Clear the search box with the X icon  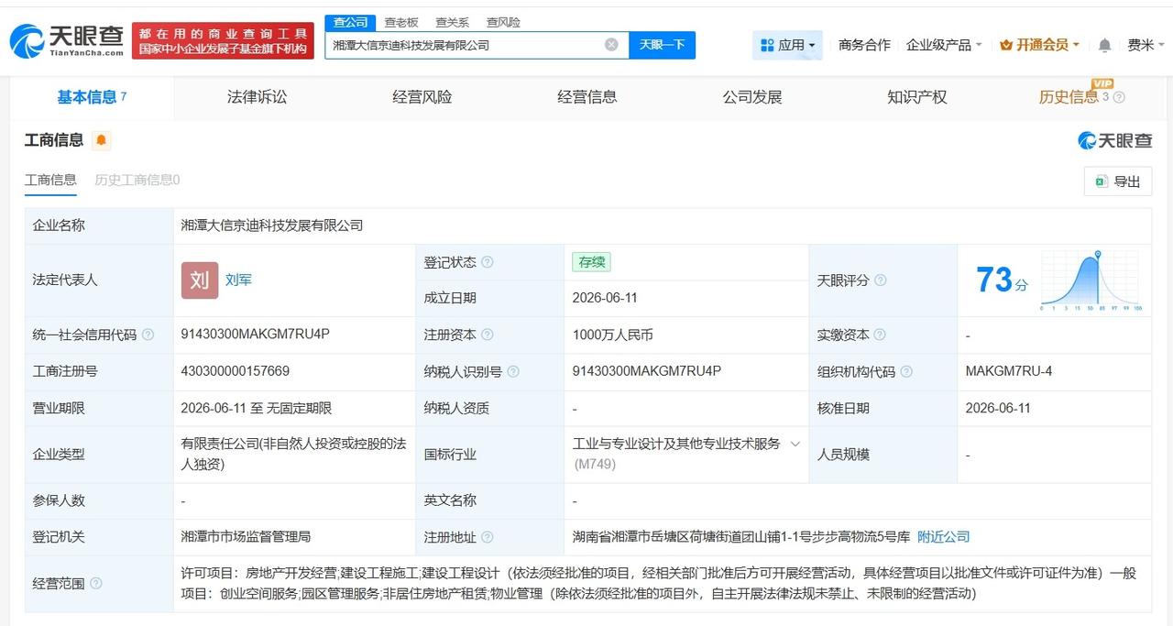tap(611, 44)
